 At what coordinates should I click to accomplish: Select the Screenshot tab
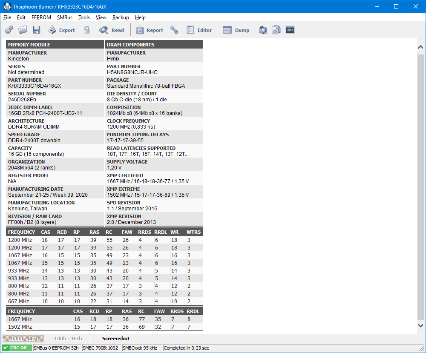click(116, 339)
